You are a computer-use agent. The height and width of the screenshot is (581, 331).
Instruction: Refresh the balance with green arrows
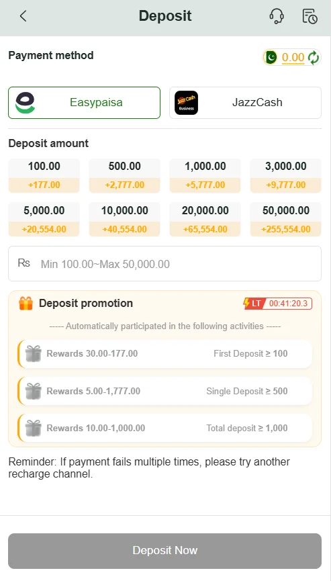(x=314, y=58)
